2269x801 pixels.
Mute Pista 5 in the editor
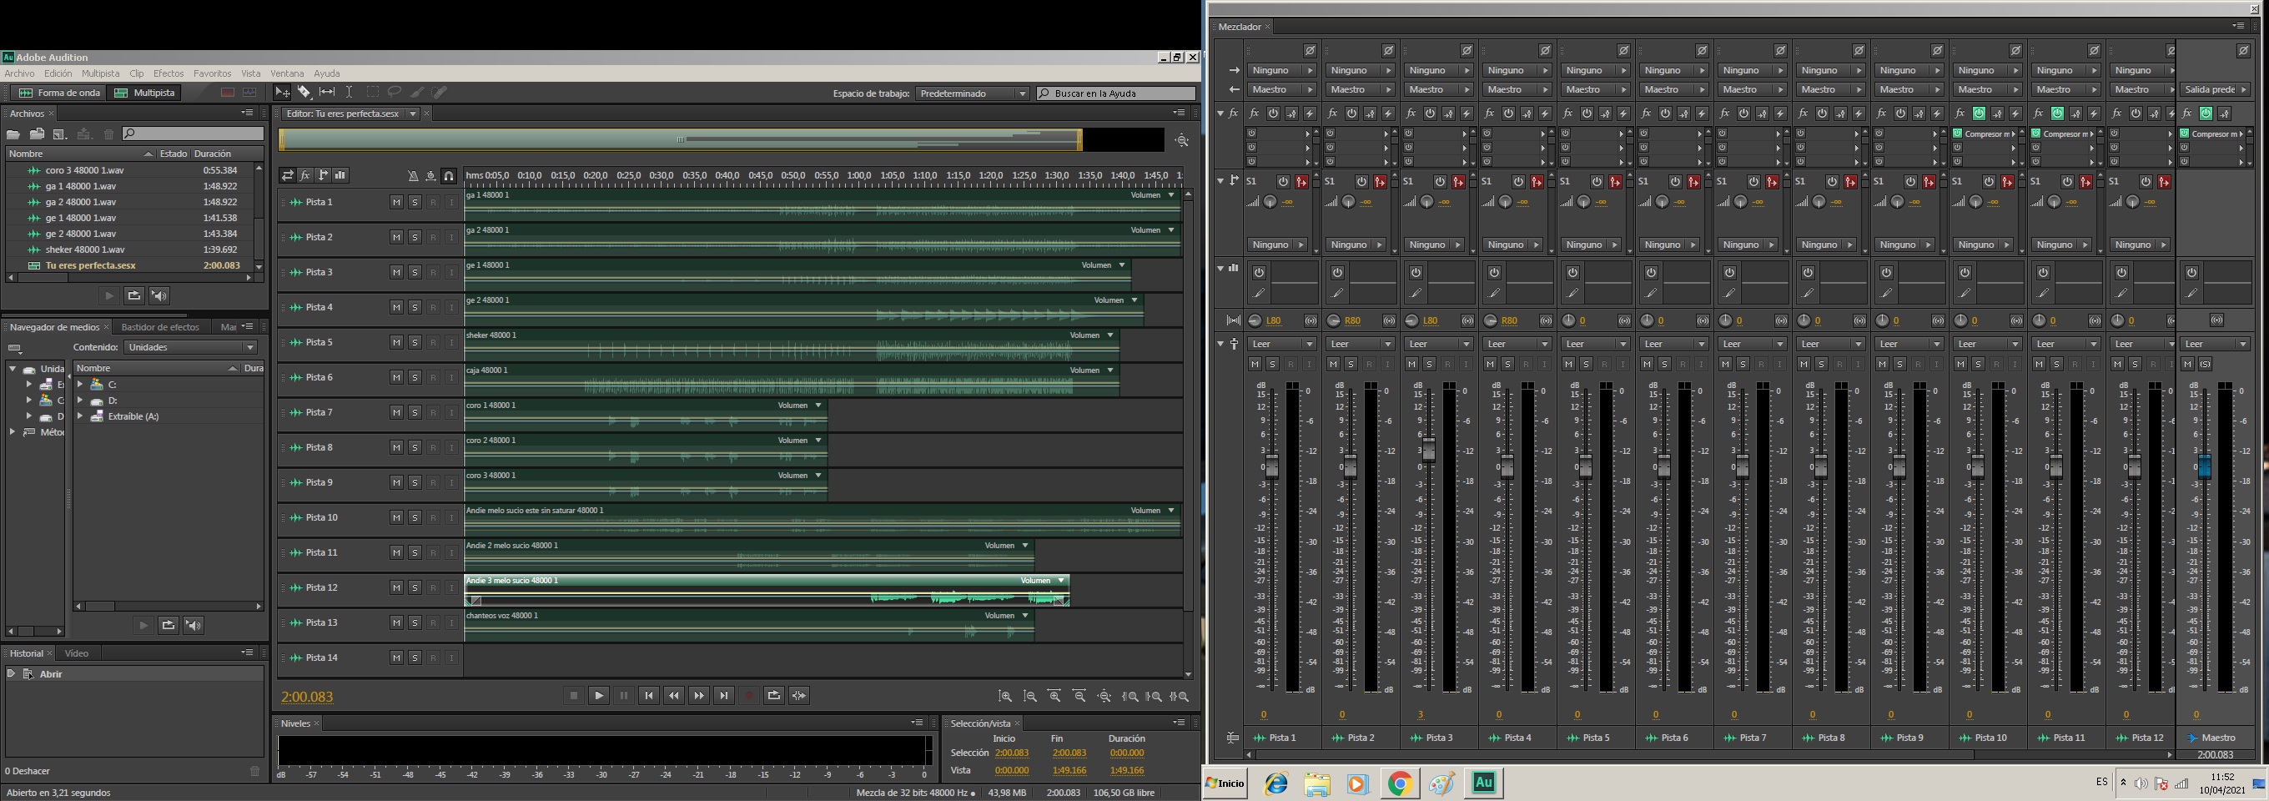pos(396,342)
